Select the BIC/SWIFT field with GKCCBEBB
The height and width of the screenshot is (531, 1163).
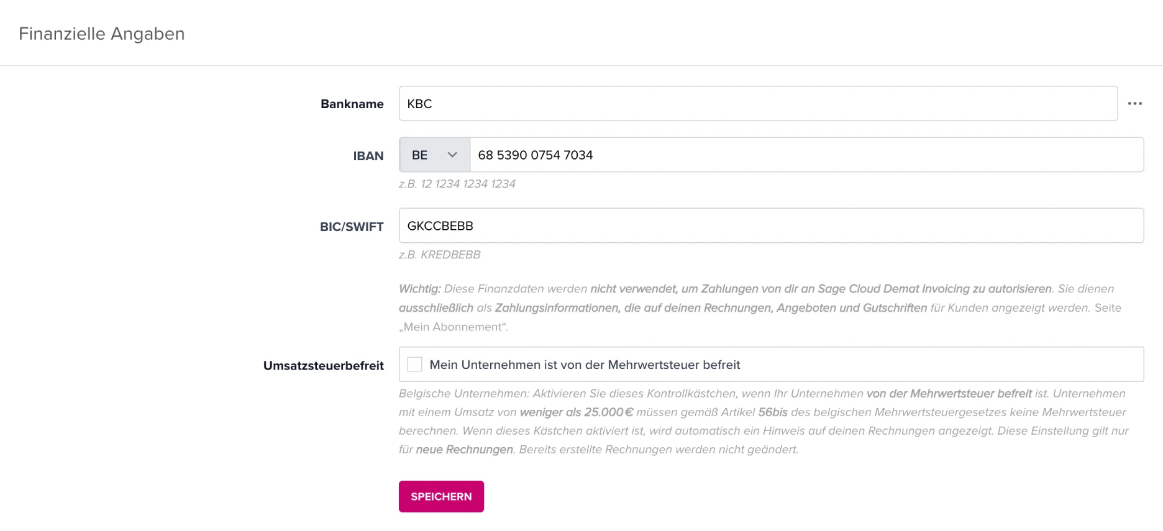pyautogui.click(x=771, y=225)
